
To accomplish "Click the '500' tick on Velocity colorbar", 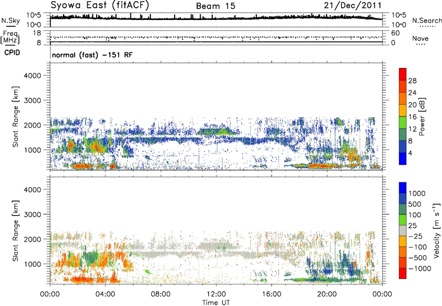I will coord(415,204).
